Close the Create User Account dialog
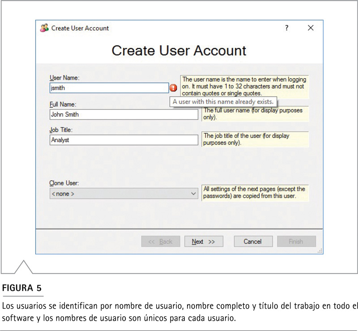This screenshot has width=358, height=331. point(311,28)
